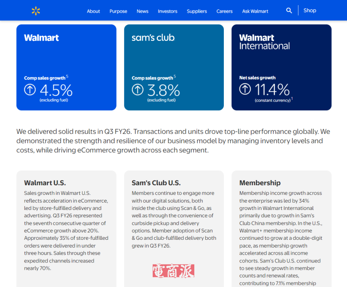Open the Investors menu

[167, 11]
